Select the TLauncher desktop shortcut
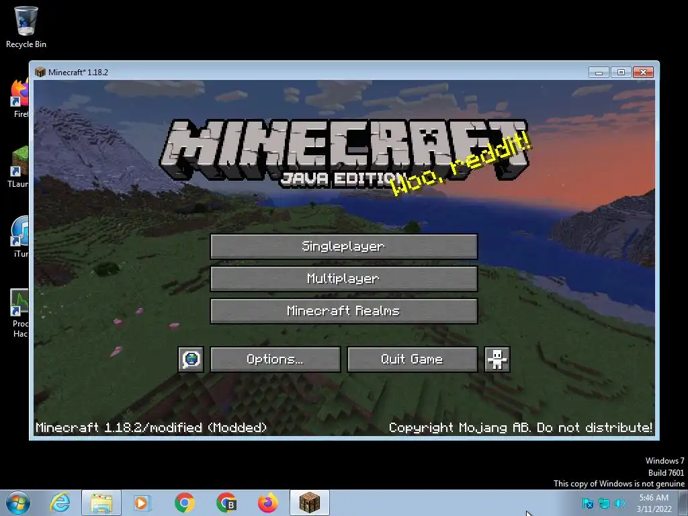The height and width of the screenshot is (516, 688). 18,167
